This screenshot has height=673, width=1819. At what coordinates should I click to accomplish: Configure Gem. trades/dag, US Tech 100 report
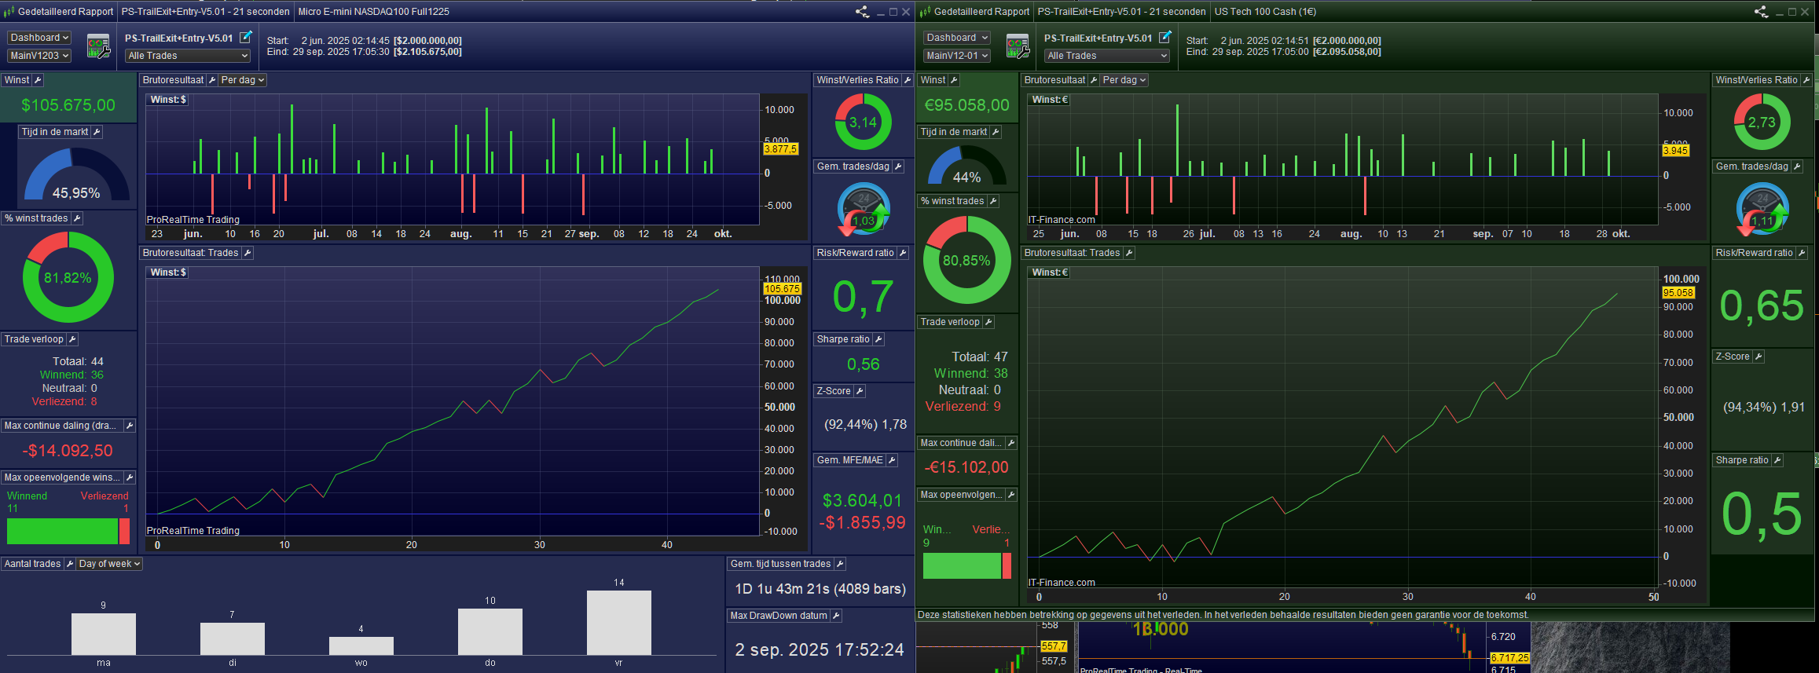[x=1797, y=166]
